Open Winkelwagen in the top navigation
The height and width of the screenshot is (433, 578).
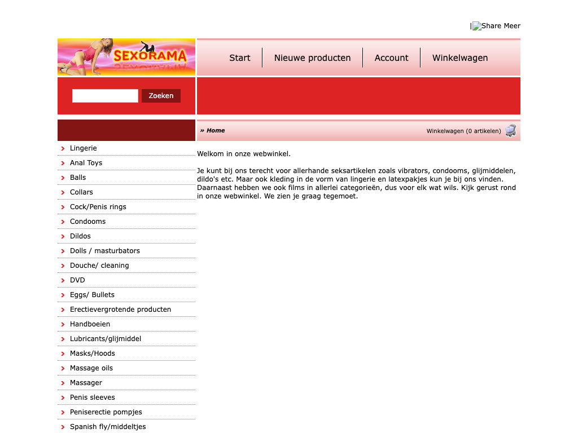tap(460, 58)
